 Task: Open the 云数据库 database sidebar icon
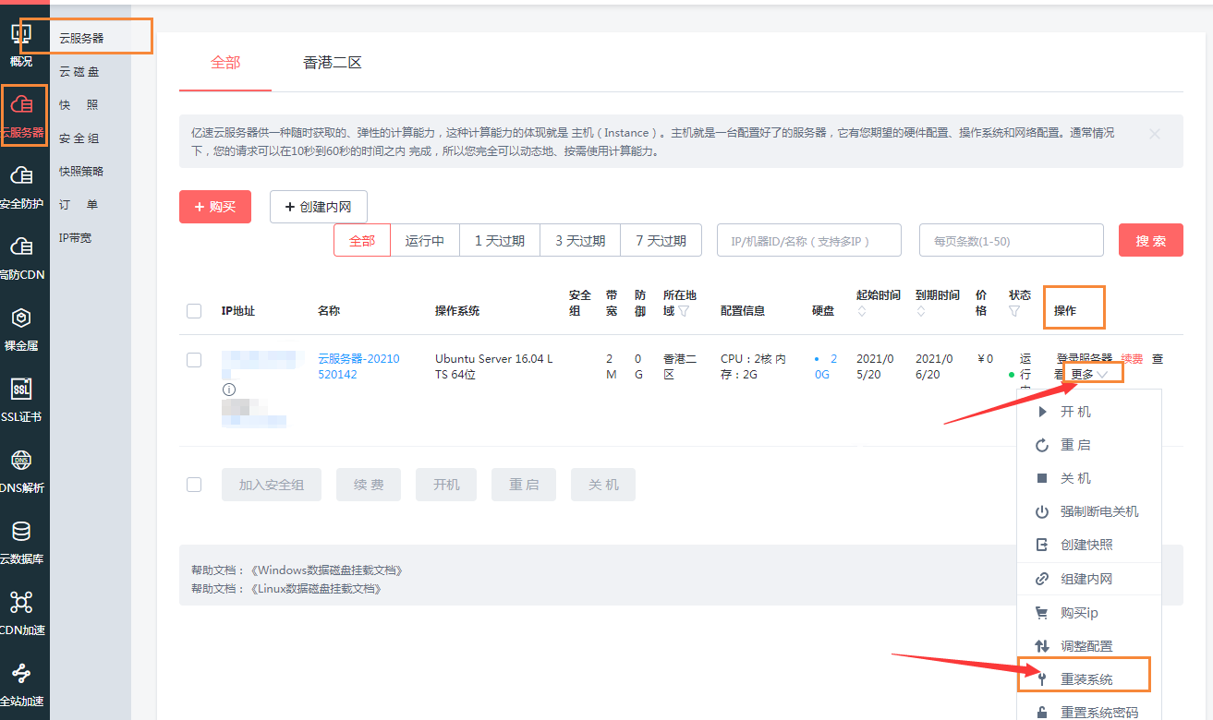[21, 531]
